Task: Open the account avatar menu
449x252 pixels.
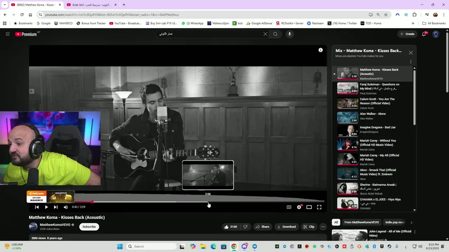Action: pyautogui.click(x=436, y=34)
